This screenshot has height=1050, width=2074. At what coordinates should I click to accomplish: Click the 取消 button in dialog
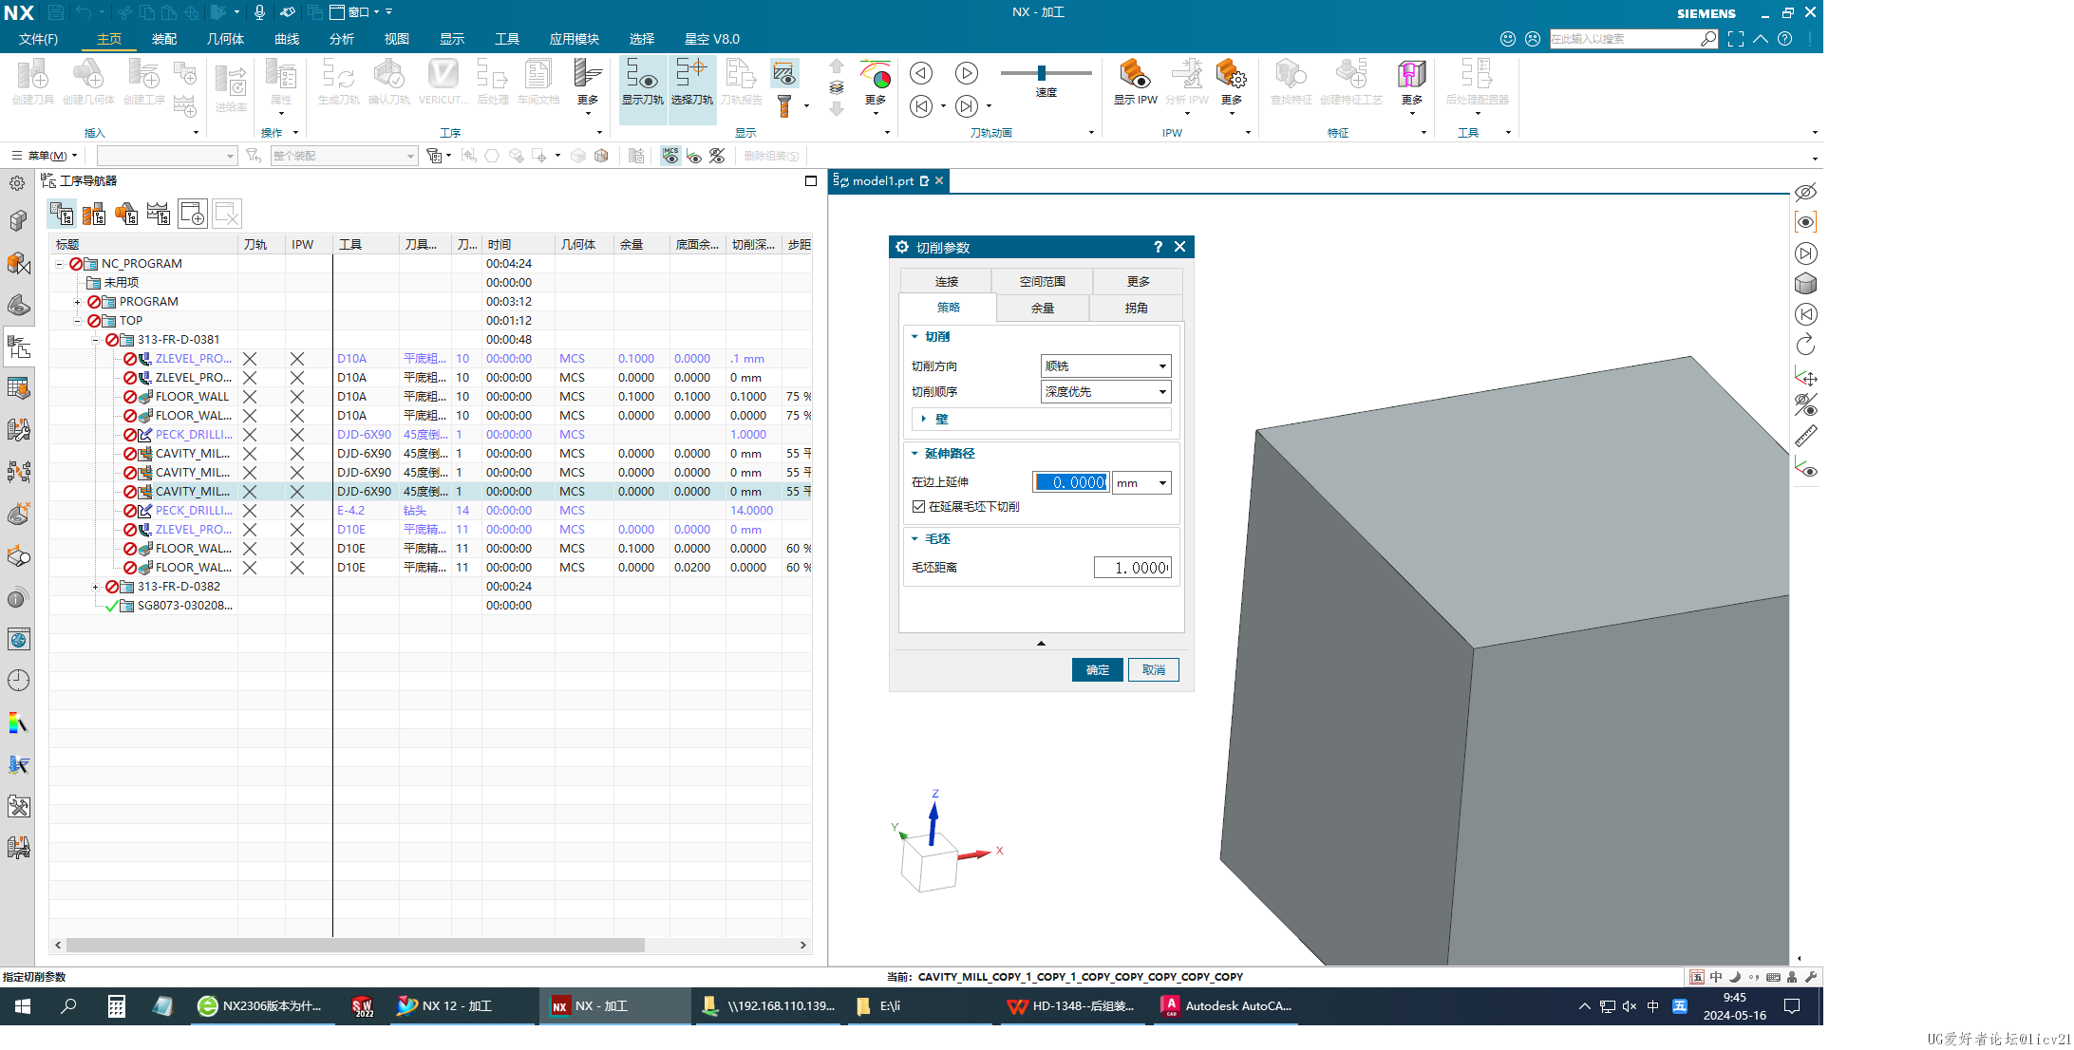(x=1154, y=670)
